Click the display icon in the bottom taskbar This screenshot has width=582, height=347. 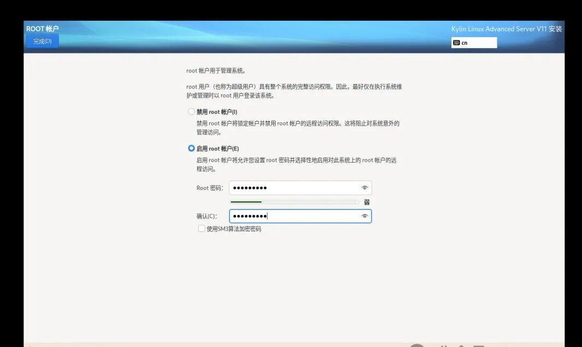click(x=478, y=345)
